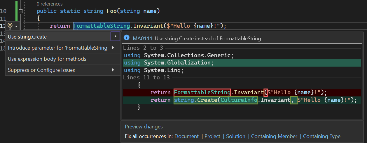Apply 'Use expression body for methods'
The width and height of the screenshot is (367, 143).
[x=47, y=59]
